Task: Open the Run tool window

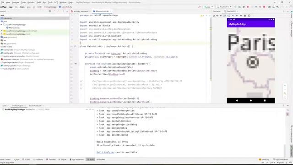Action: (16, 159)
